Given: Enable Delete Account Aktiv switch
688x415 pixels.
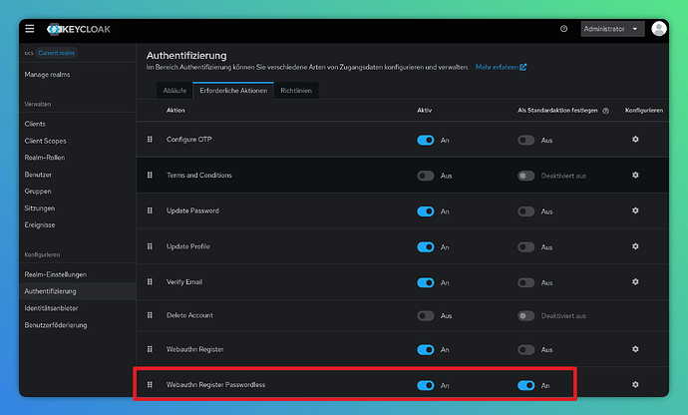Looking at the screenshot, I should [x=426, y=315].
